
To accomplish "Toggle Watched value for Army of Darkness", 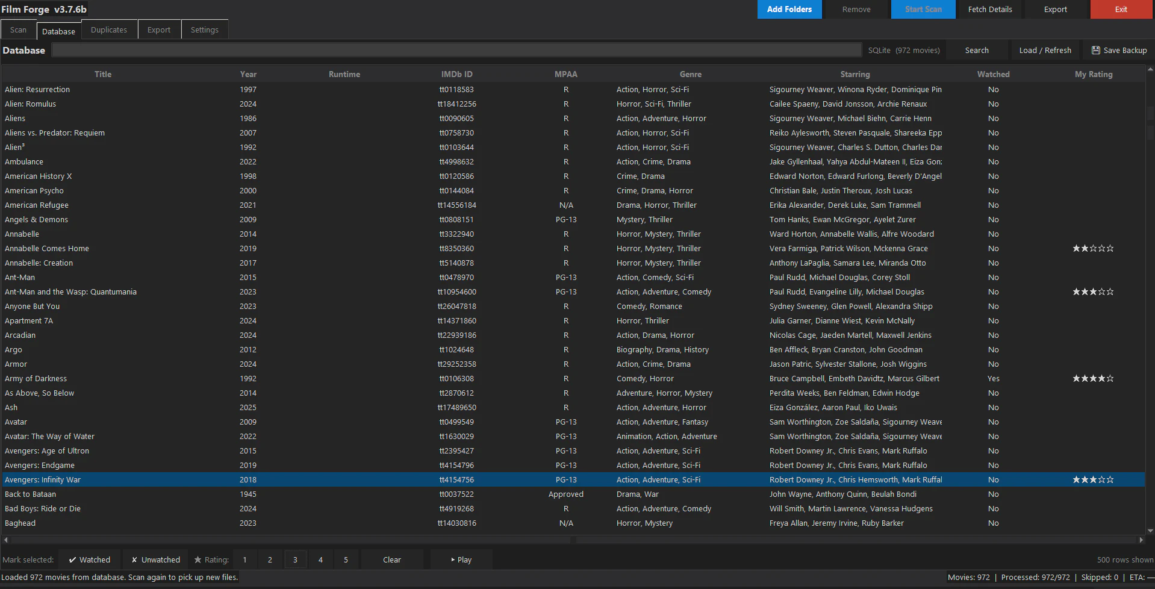I will click(993, 379).
